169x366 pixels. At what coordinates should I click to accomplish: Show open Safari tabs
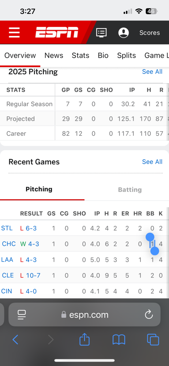click(x=153, y=340)
